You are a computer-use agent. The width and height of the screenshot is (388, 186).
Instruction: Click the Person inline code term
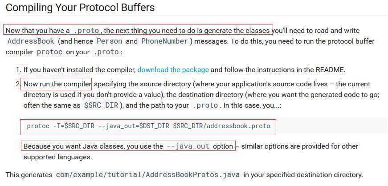pos(109,41)
